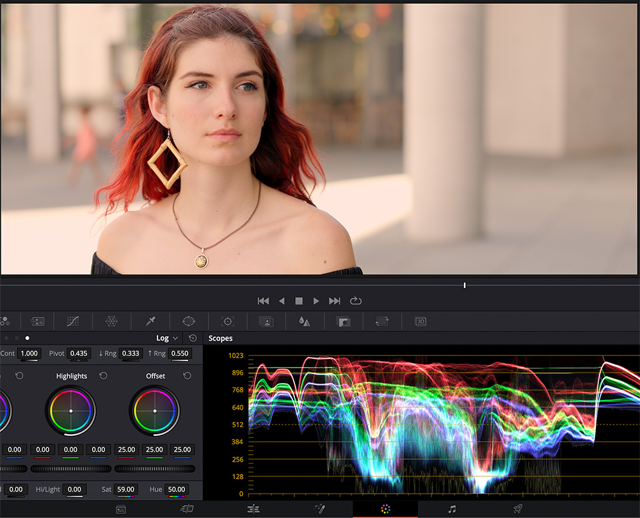Stop playback

click(299, 301)
